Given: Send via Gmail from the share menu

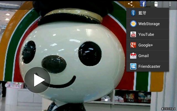Looking at the screenshot, I should [147, 56].
